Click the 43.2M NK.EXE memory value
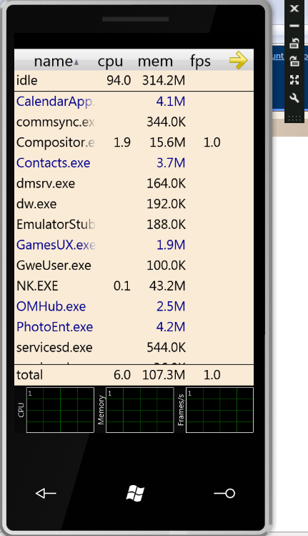The width and height of the screenshot is (308, 536). 167,286
